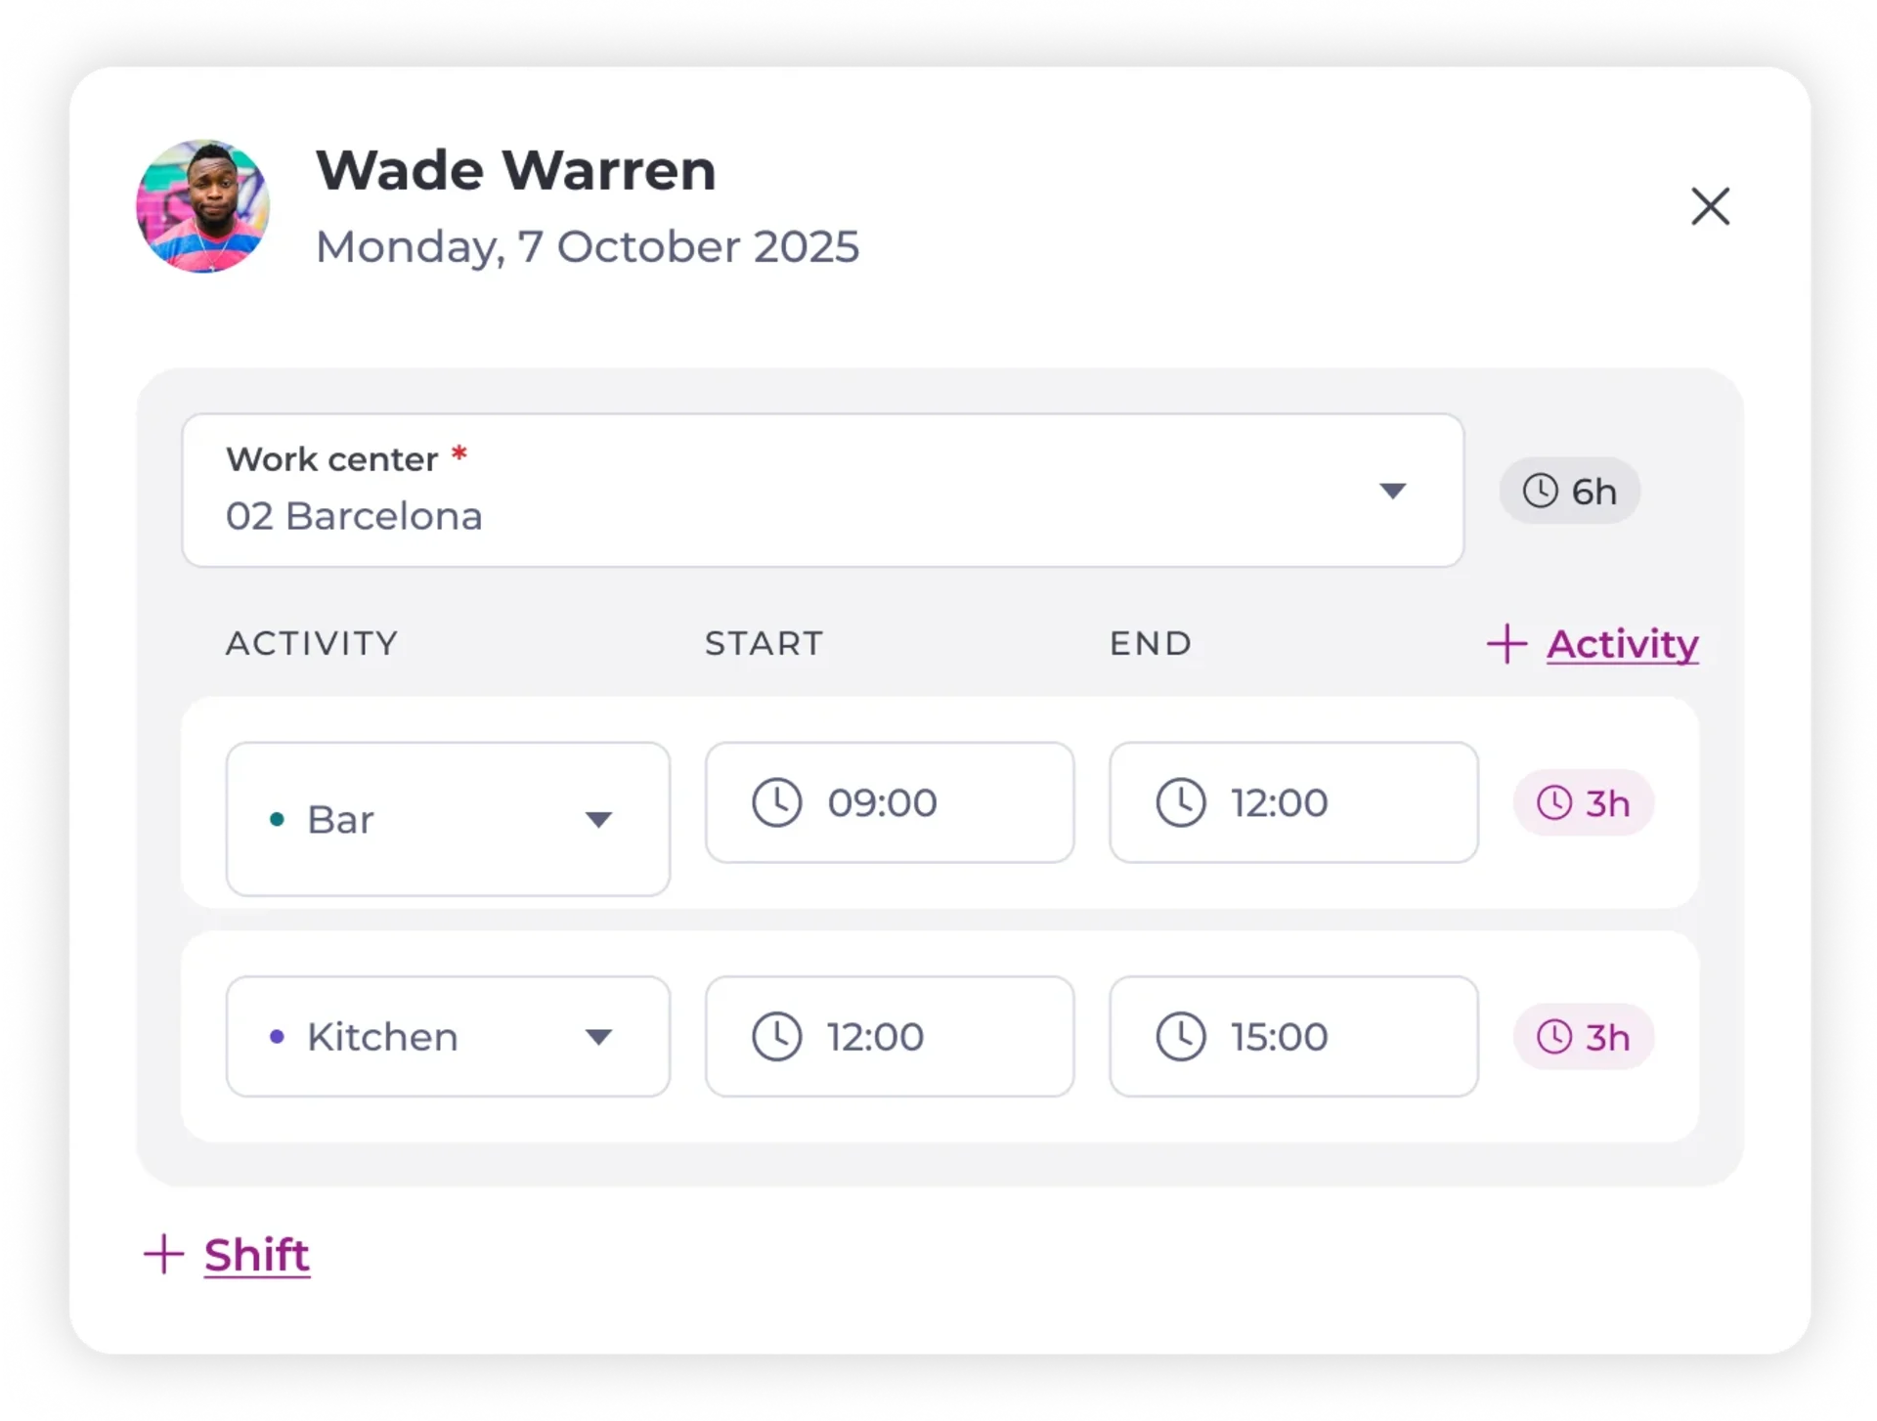Click Wade Warren's profile photo
The height and width of the screenshot is (1421, 1877).
point(203,206)
